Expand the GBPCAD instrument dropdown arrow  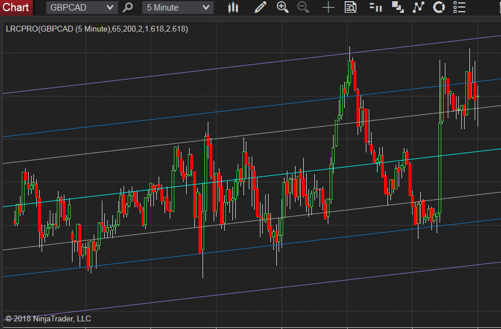[x=110, y=8]
